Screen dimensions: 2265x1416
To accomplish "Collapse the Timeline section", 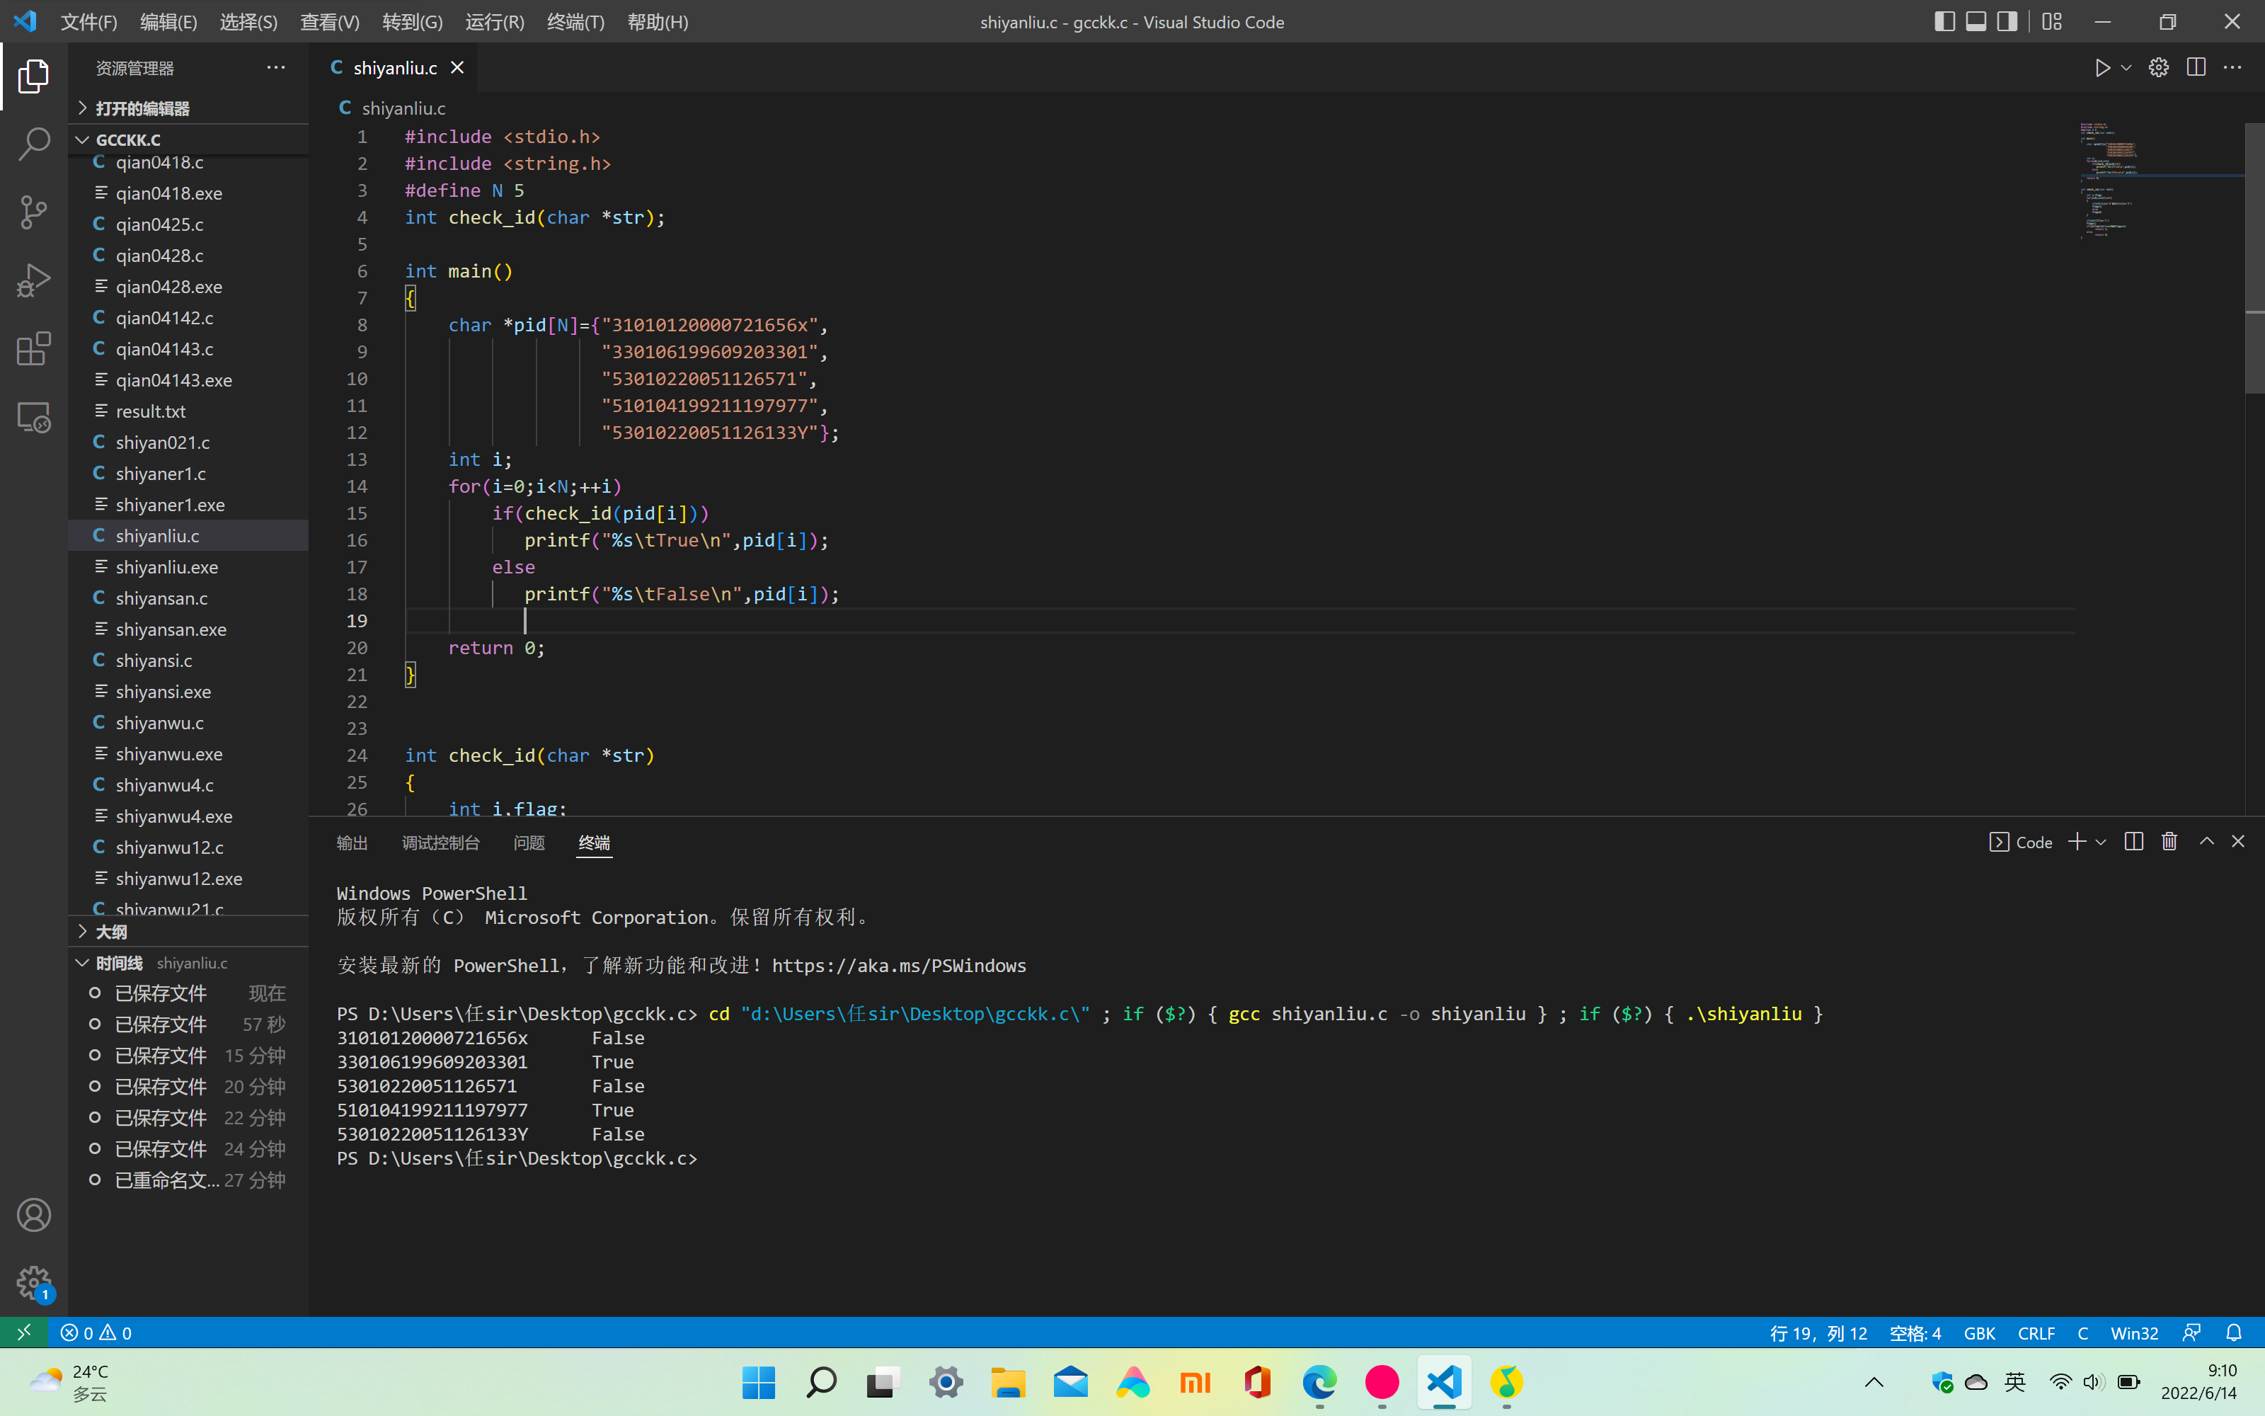I will (188, 963).
